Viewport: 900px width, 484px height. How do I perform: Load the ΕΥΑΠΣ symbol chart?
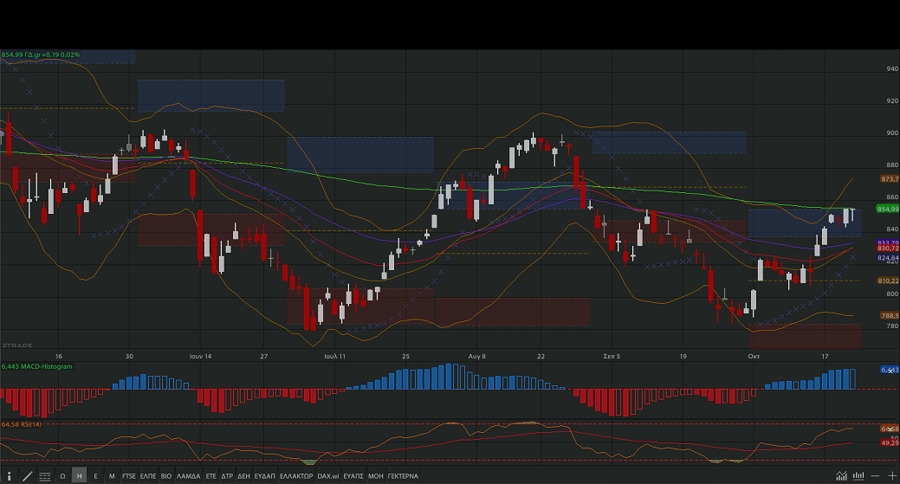click(353, 476)
